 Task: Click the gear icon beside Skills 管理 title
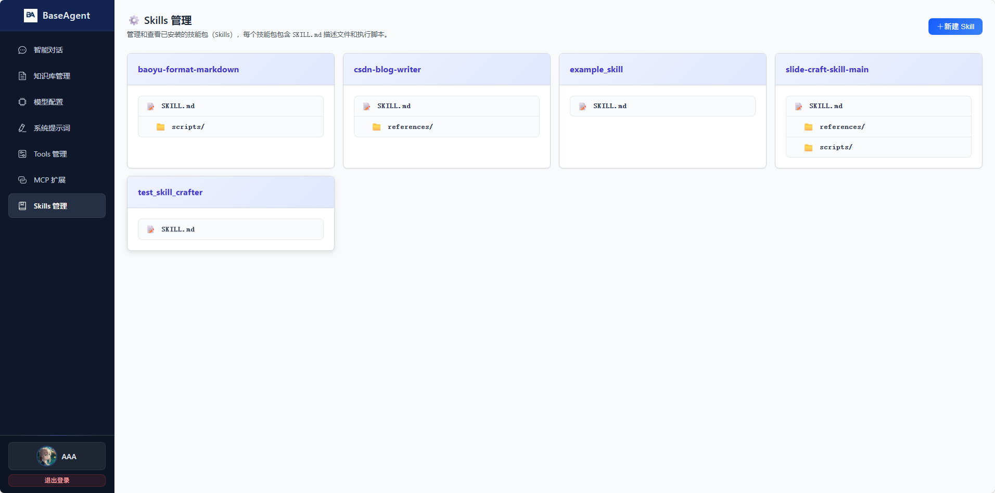pyautogui.click(x=134, y=20)
